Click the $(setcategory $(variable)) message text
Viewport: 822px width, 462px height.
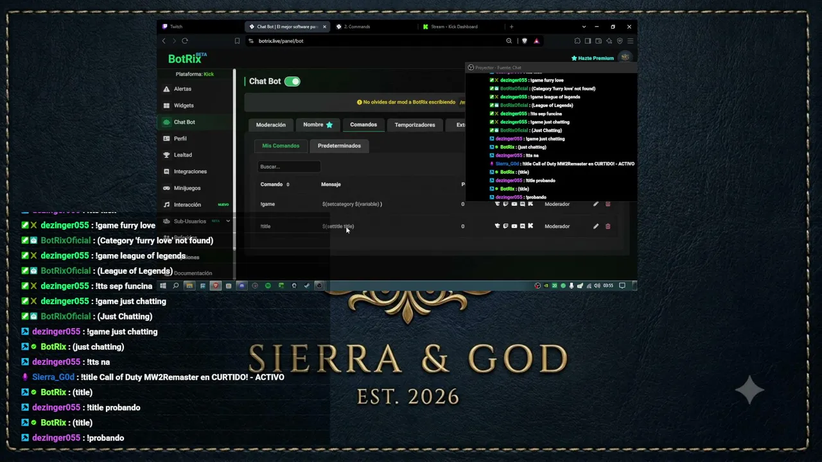352,204
